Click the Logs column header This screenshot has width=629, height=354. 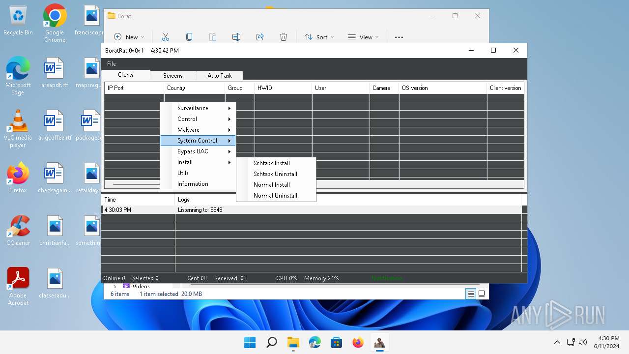pos(348,200)
